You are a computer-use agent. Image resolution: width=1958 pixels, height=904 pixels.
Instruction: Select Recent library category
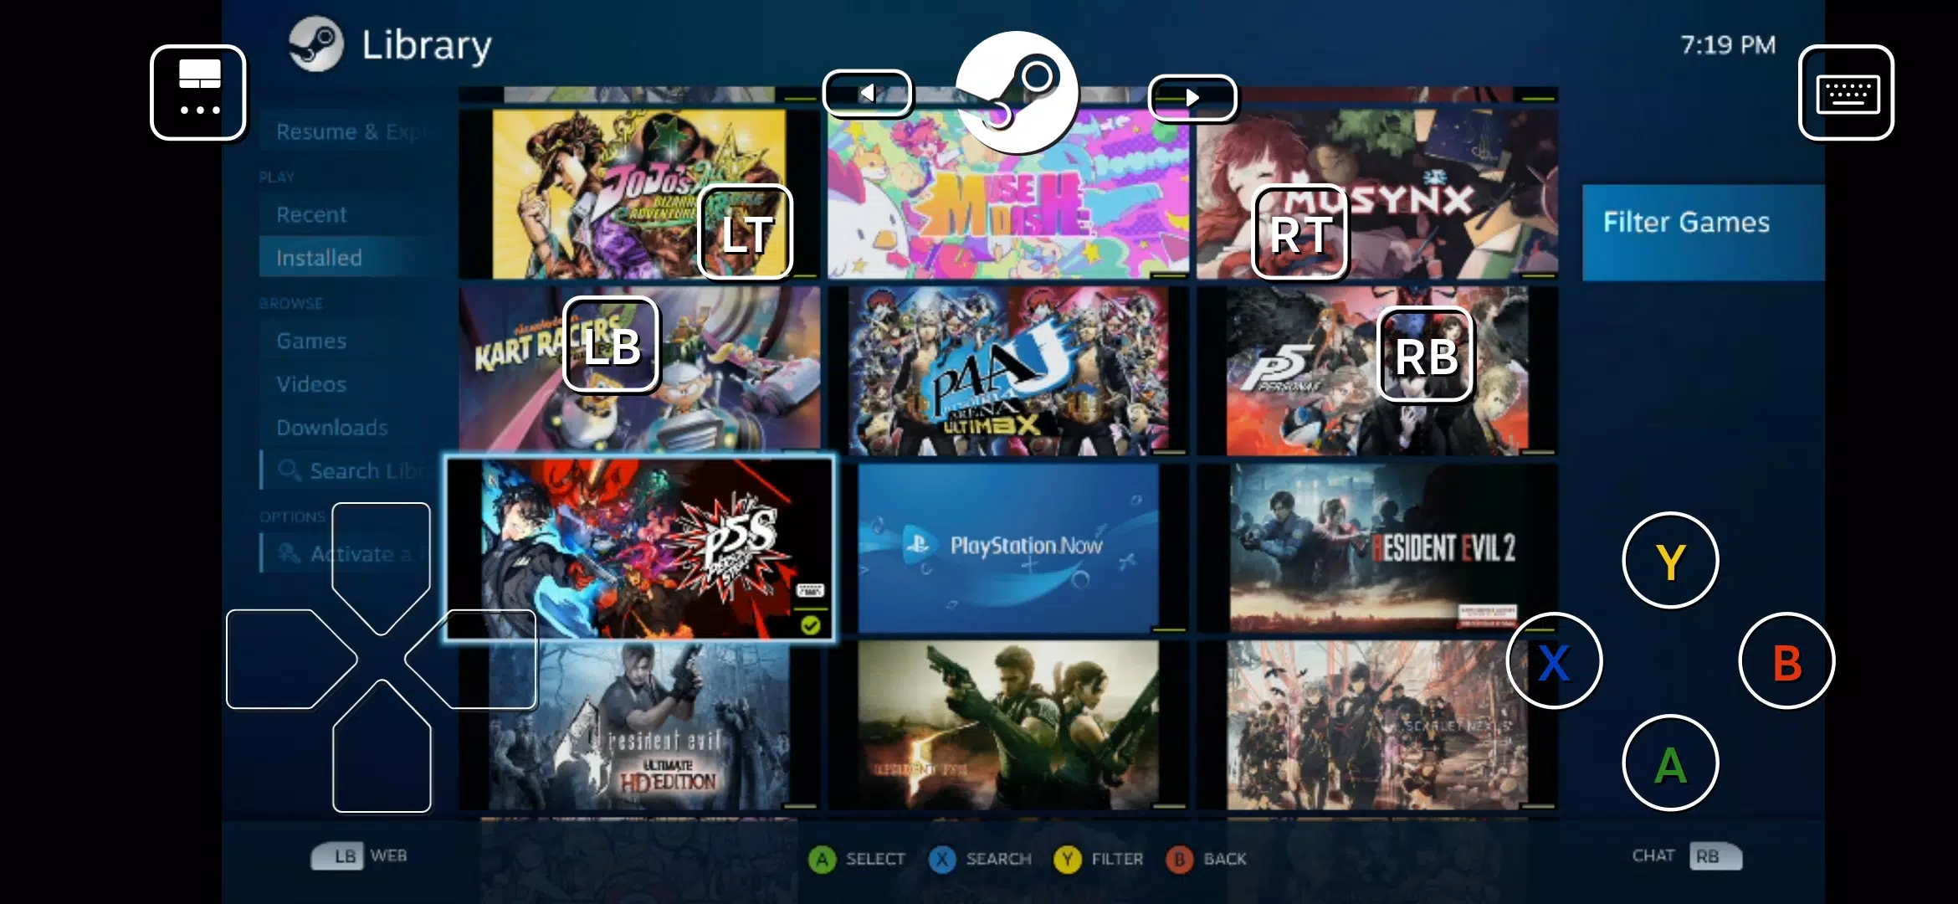pyautogui.click(x=312, y=213)
